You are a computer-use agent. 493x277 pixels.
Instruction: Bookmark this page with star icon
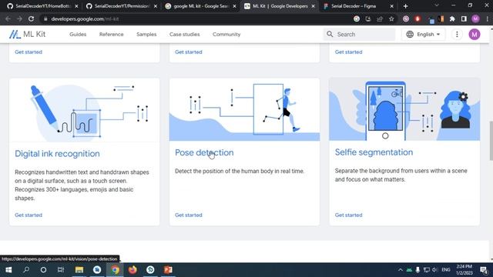[391, 18]
